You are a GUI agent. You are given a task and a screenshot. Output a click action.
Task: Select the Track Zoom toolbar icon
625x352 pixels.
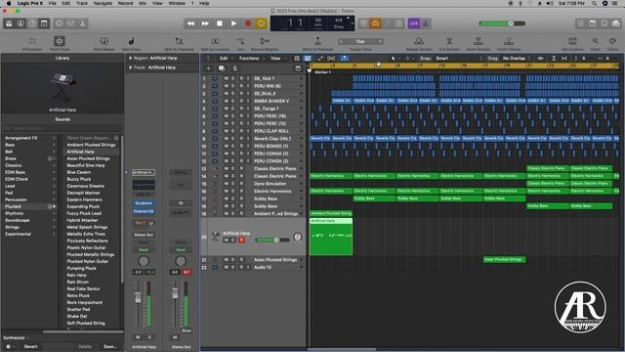[59, 41]
